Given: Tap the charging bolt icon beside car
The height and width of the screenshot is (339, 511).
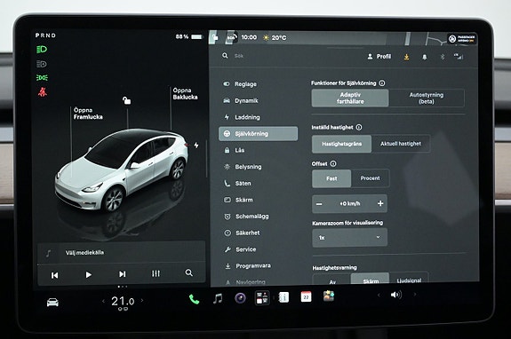Looking at the screenshot, I should point(196,146).
